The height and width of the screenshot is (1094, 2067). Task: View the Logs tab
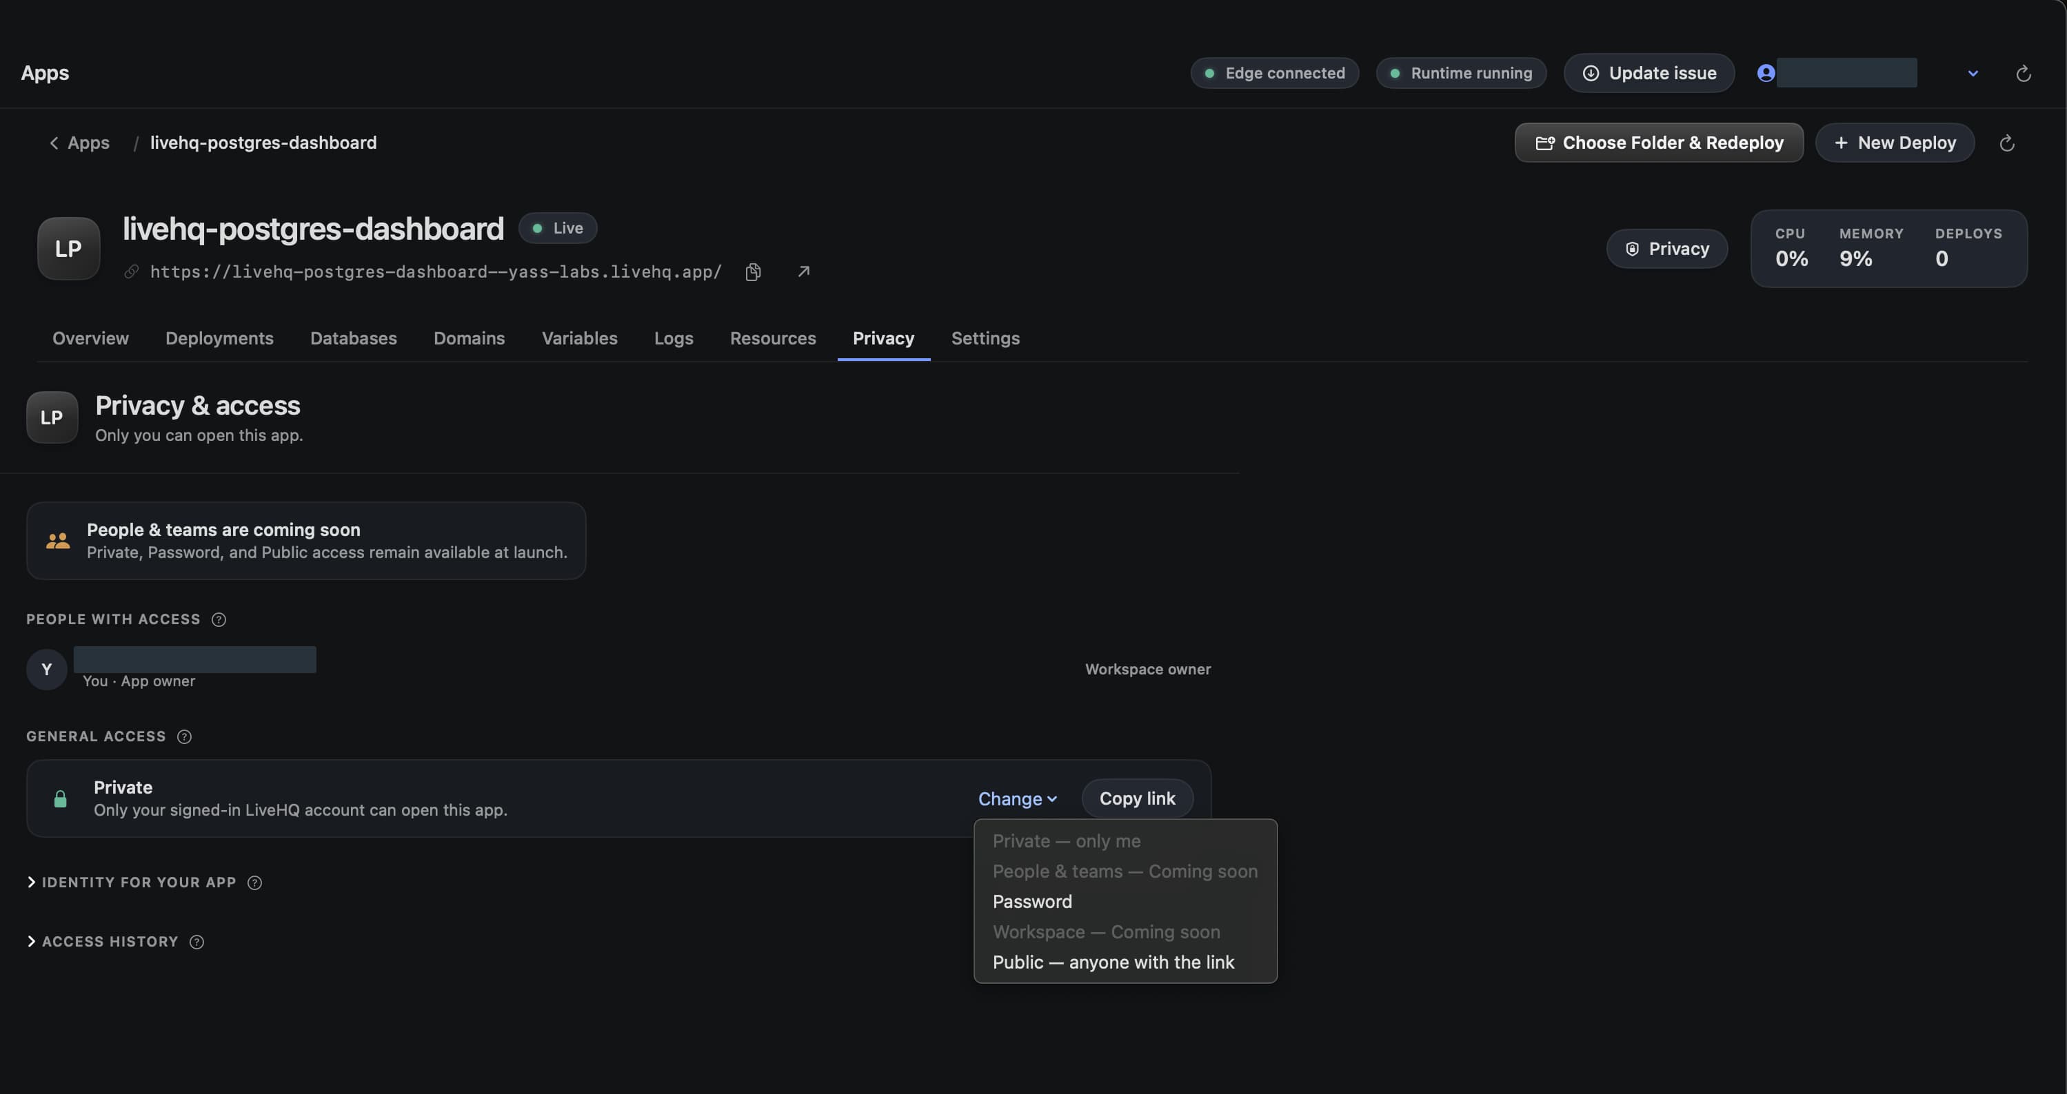pos(673,338)
